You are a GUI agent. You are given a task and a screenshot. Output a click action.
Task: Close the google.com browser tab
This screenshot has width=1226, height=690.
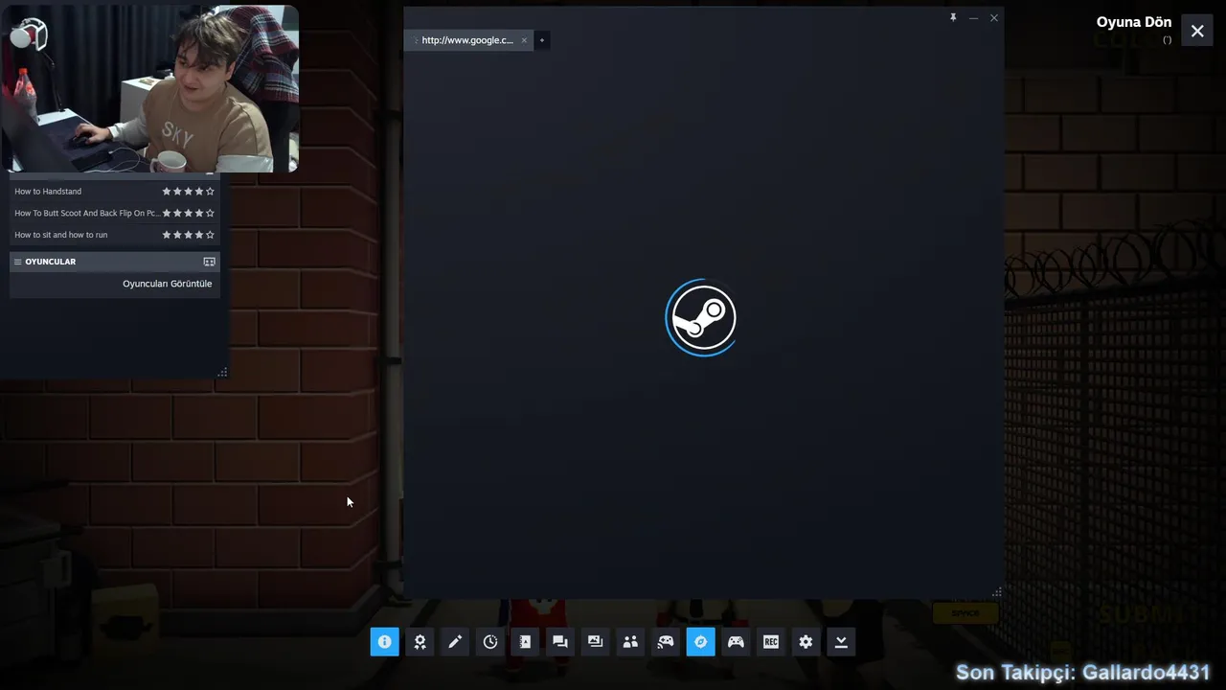pos(524,40)
